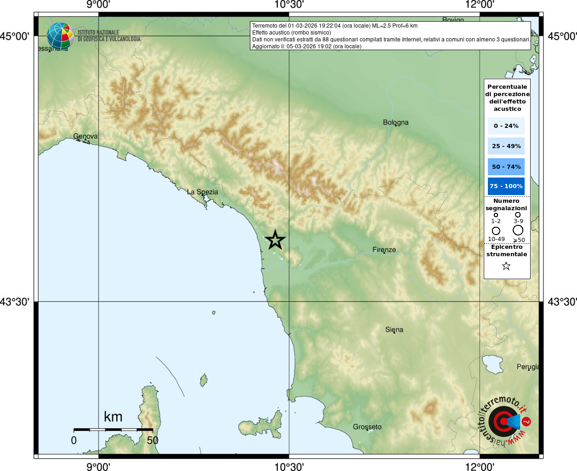Click the legend circle for ≥50 reports
This screenshot has width=577, height=471.
tap(518, 230)
